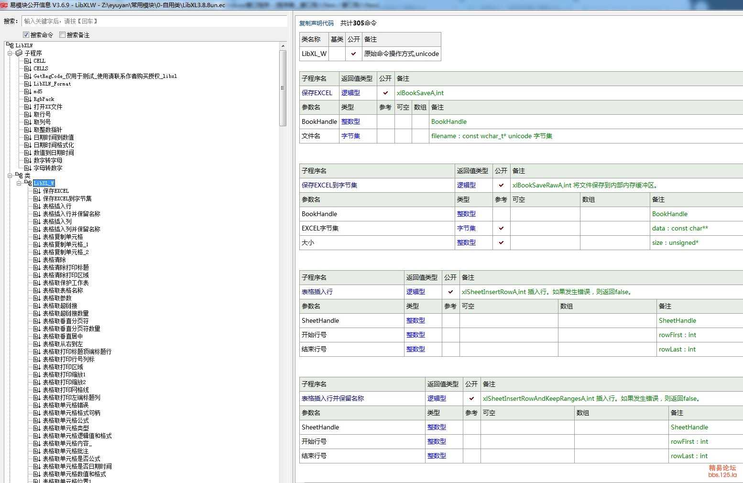
Task: Select GetRegCode_仅用于测试 tree entry
Action: click(105, 76)
